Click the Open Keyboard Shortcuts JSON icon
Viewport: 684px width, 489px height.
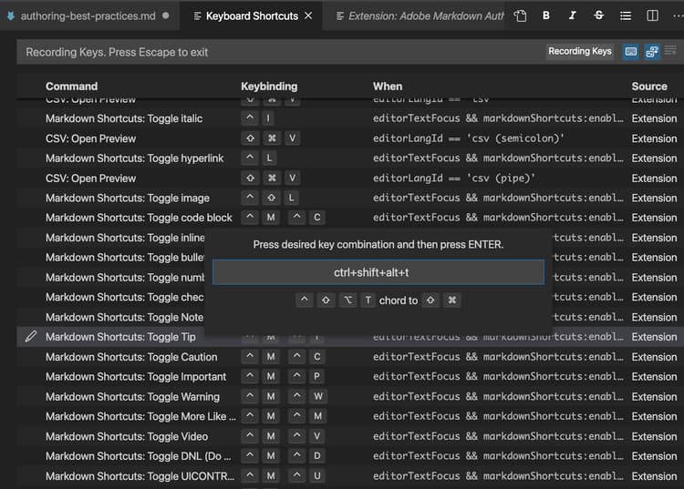(x=520, y=15)
